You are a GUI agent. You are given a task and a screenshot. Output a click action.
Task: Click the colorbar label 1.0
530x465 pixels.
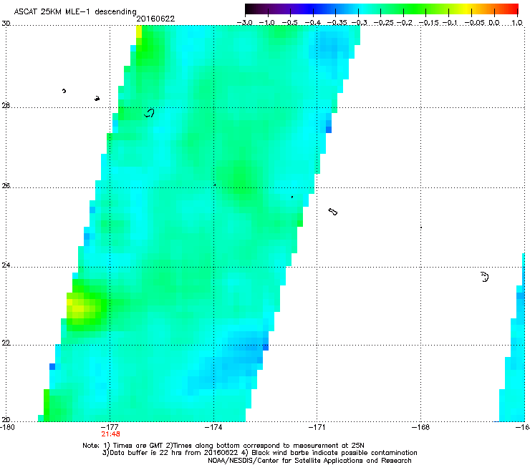pos(517,23)
